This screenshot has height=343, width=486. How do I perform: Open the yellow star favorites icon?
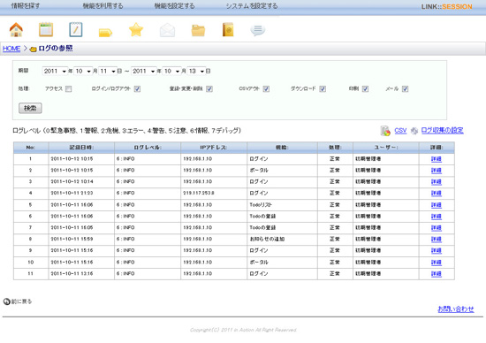point(136,30)
